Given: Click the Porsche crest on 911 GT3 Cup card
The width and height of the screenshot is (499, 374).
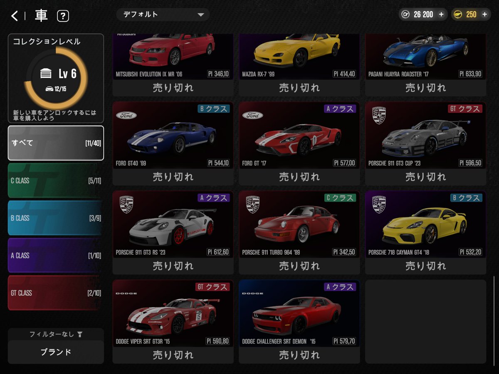Looking at the screenshot, I should coord(379,115).
